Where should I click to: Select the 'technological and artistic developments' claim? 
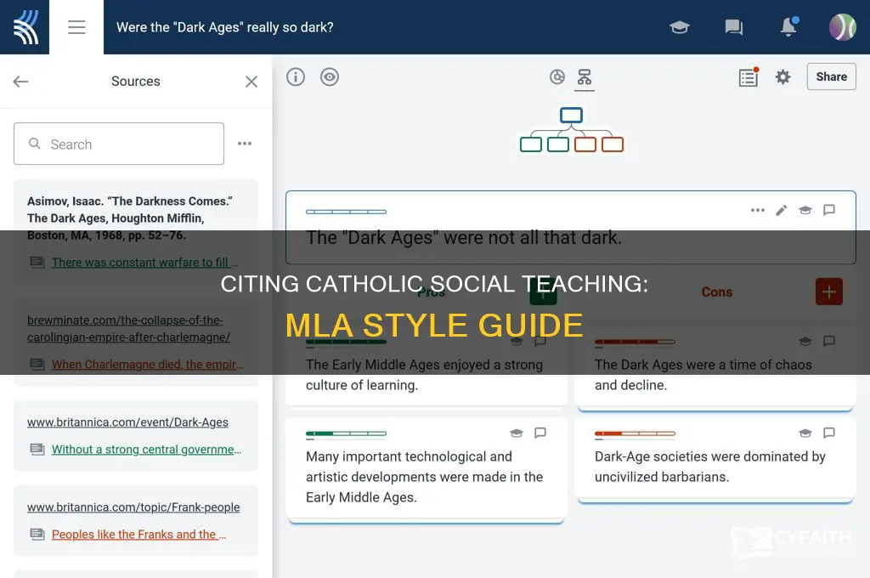(x=425, y=476)
